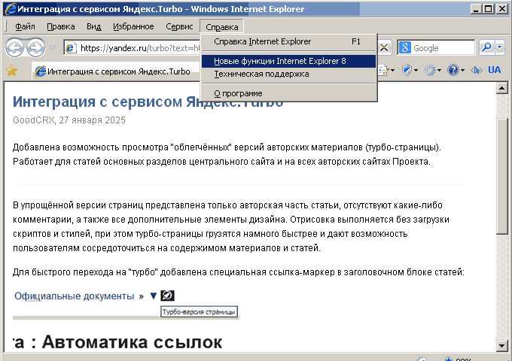Click the vertical scrollbar up arrow
512x361 pixels.
502,88
